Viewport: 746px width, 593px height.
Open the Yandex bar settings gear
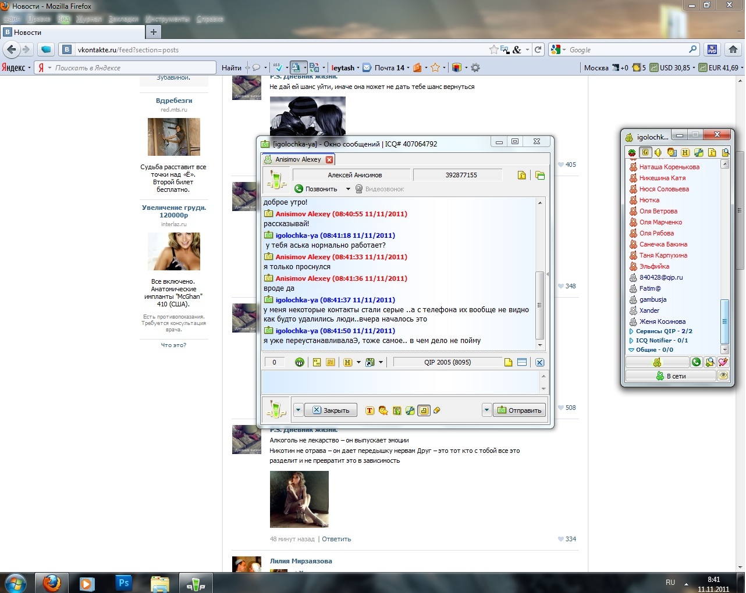[475, 68]
